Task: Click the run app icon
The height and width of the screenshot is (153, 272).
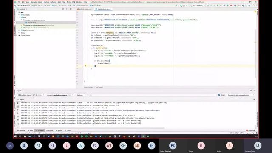Action: (x=208, y=6)
